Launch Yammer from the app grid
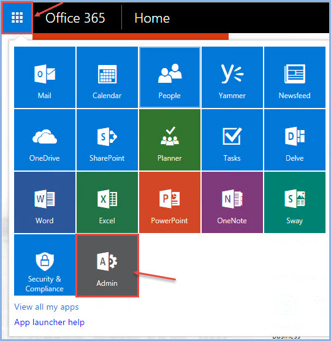The height and width of the screenshot is (341, 331). (232, 77)
